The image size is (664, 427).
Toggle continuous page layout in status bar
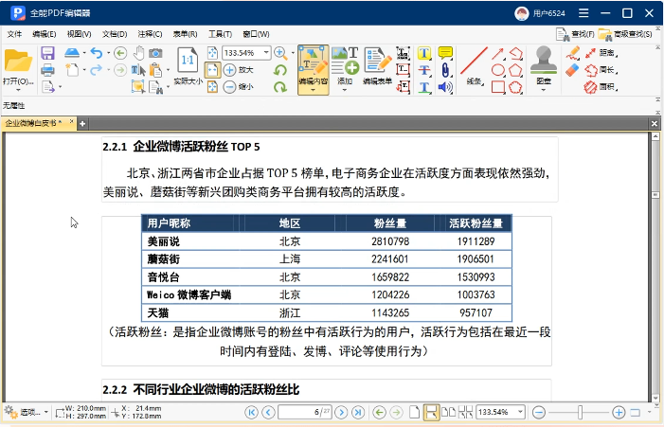pyautogui.click(x=431, y=412)
